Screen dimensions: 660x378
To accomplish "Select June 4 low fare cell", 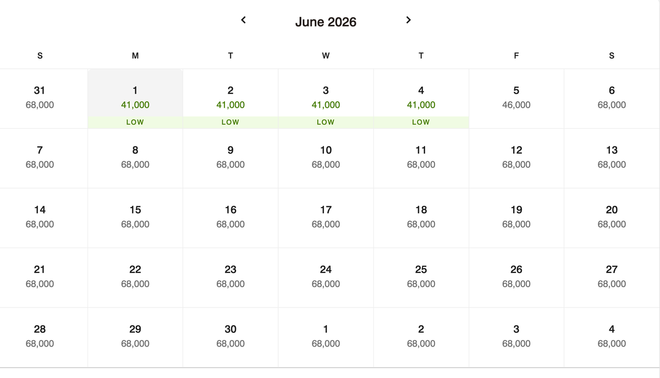I will click(421, 98).
